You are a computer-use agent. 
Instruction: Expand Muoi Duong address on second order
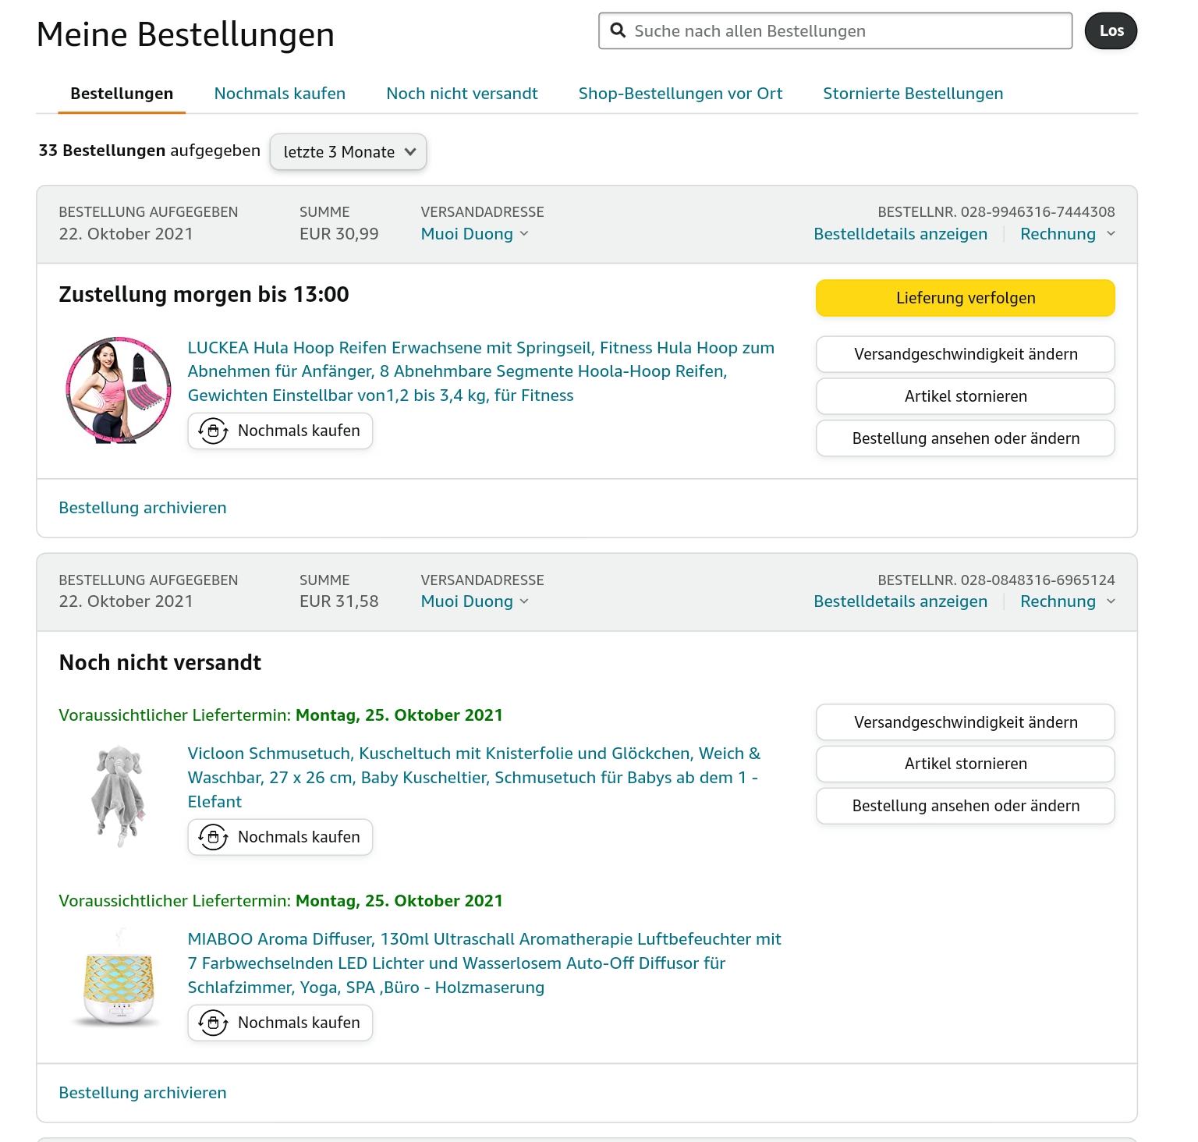click(x=474, y=601)
